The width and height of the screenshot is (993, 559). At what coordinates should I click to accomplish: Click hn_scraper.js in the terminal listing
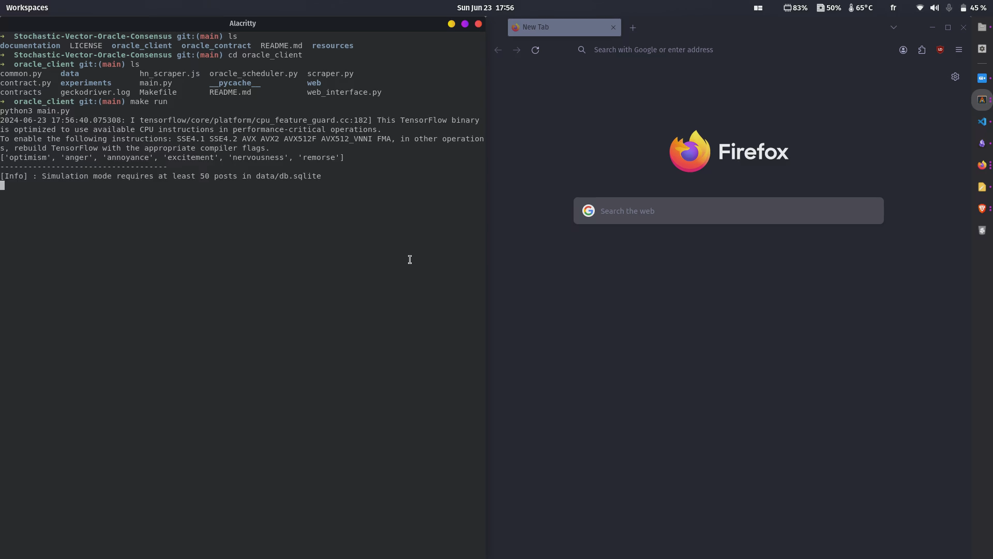[x=170, y=73]
